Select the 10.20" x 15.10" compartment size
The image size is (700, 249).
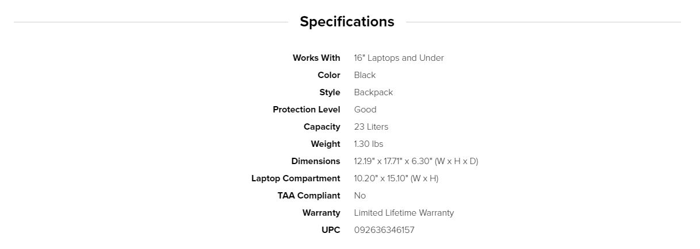(396, 178)
